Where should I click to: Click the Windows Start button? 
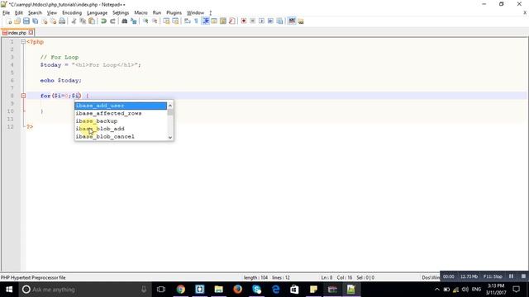point(9,290)
